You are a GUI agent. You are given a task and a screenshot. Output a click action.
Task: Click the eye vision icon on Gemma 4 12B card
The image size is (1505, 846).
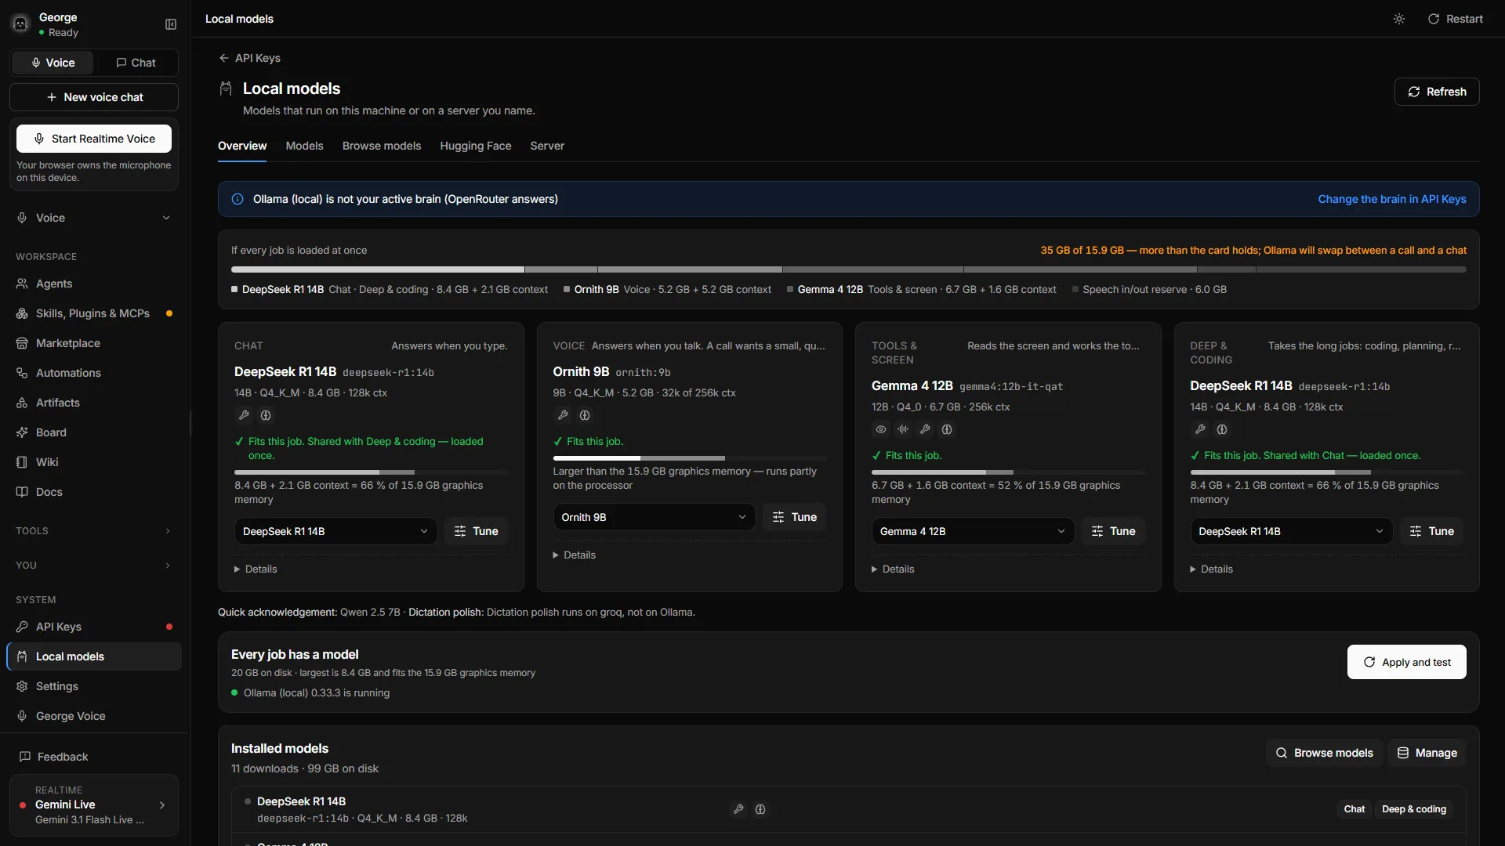[x=881, y=429]
